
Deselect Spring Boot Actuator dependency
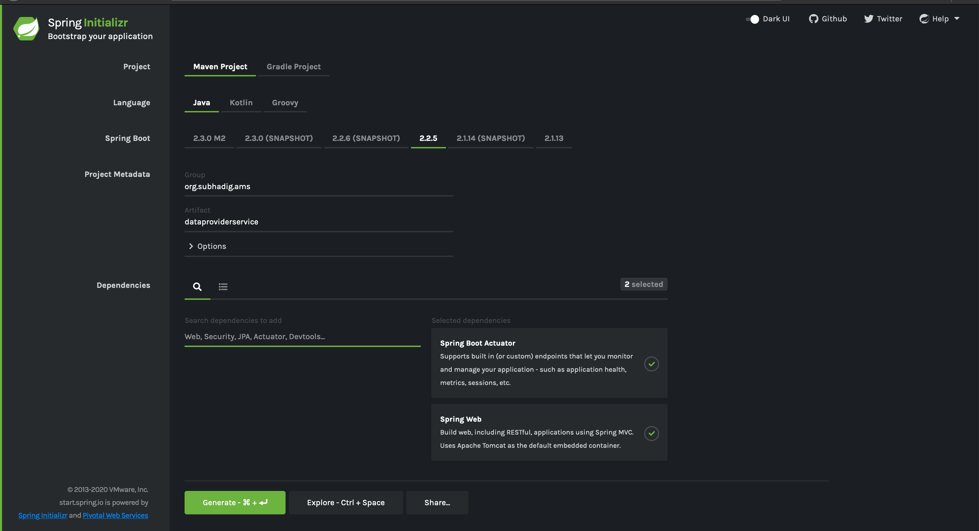point(652,362)
